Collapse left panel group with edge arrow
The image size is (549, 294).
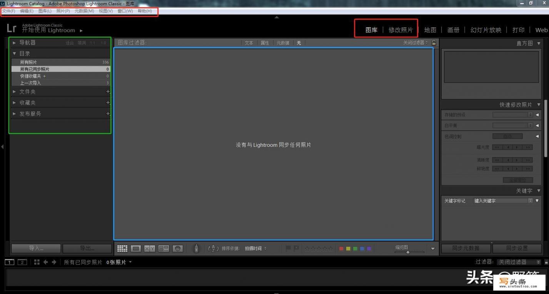(x=2, y=146)
